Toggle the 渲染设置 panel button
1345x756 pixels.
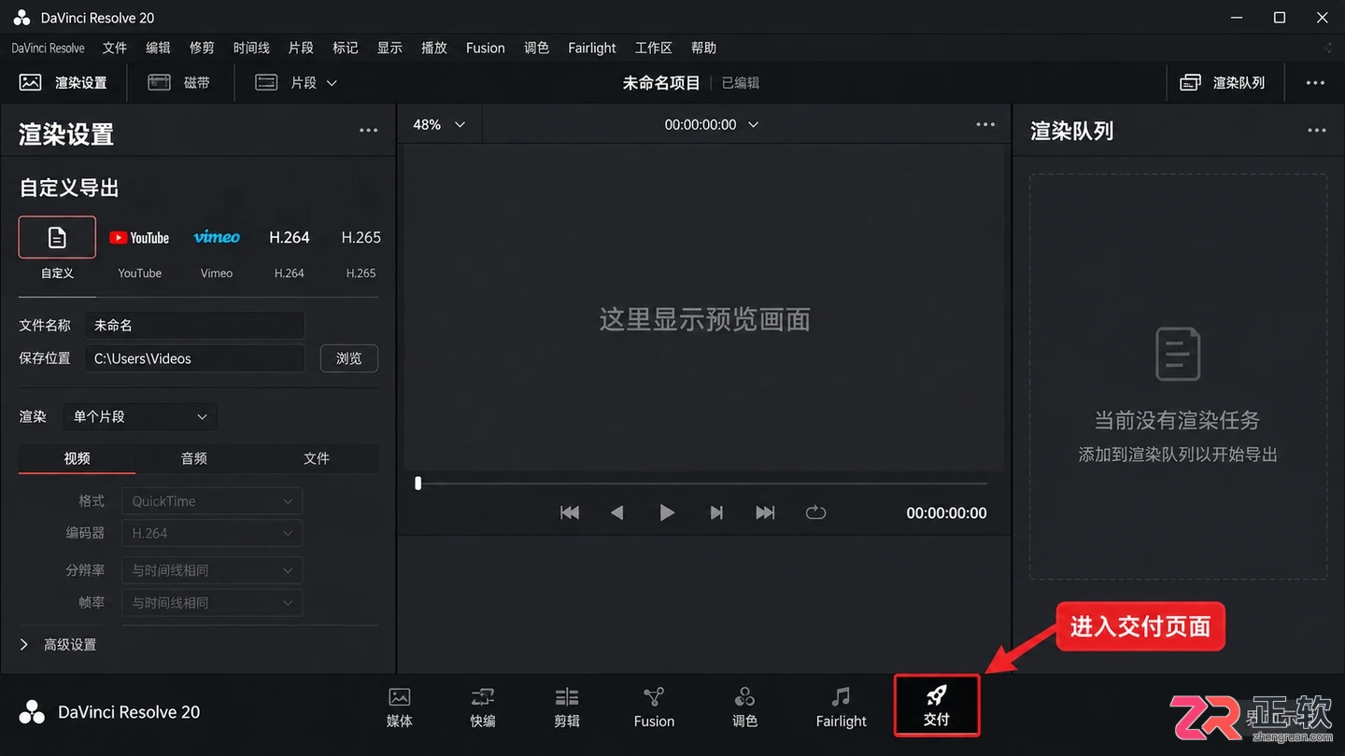click(x=63, y=82)
